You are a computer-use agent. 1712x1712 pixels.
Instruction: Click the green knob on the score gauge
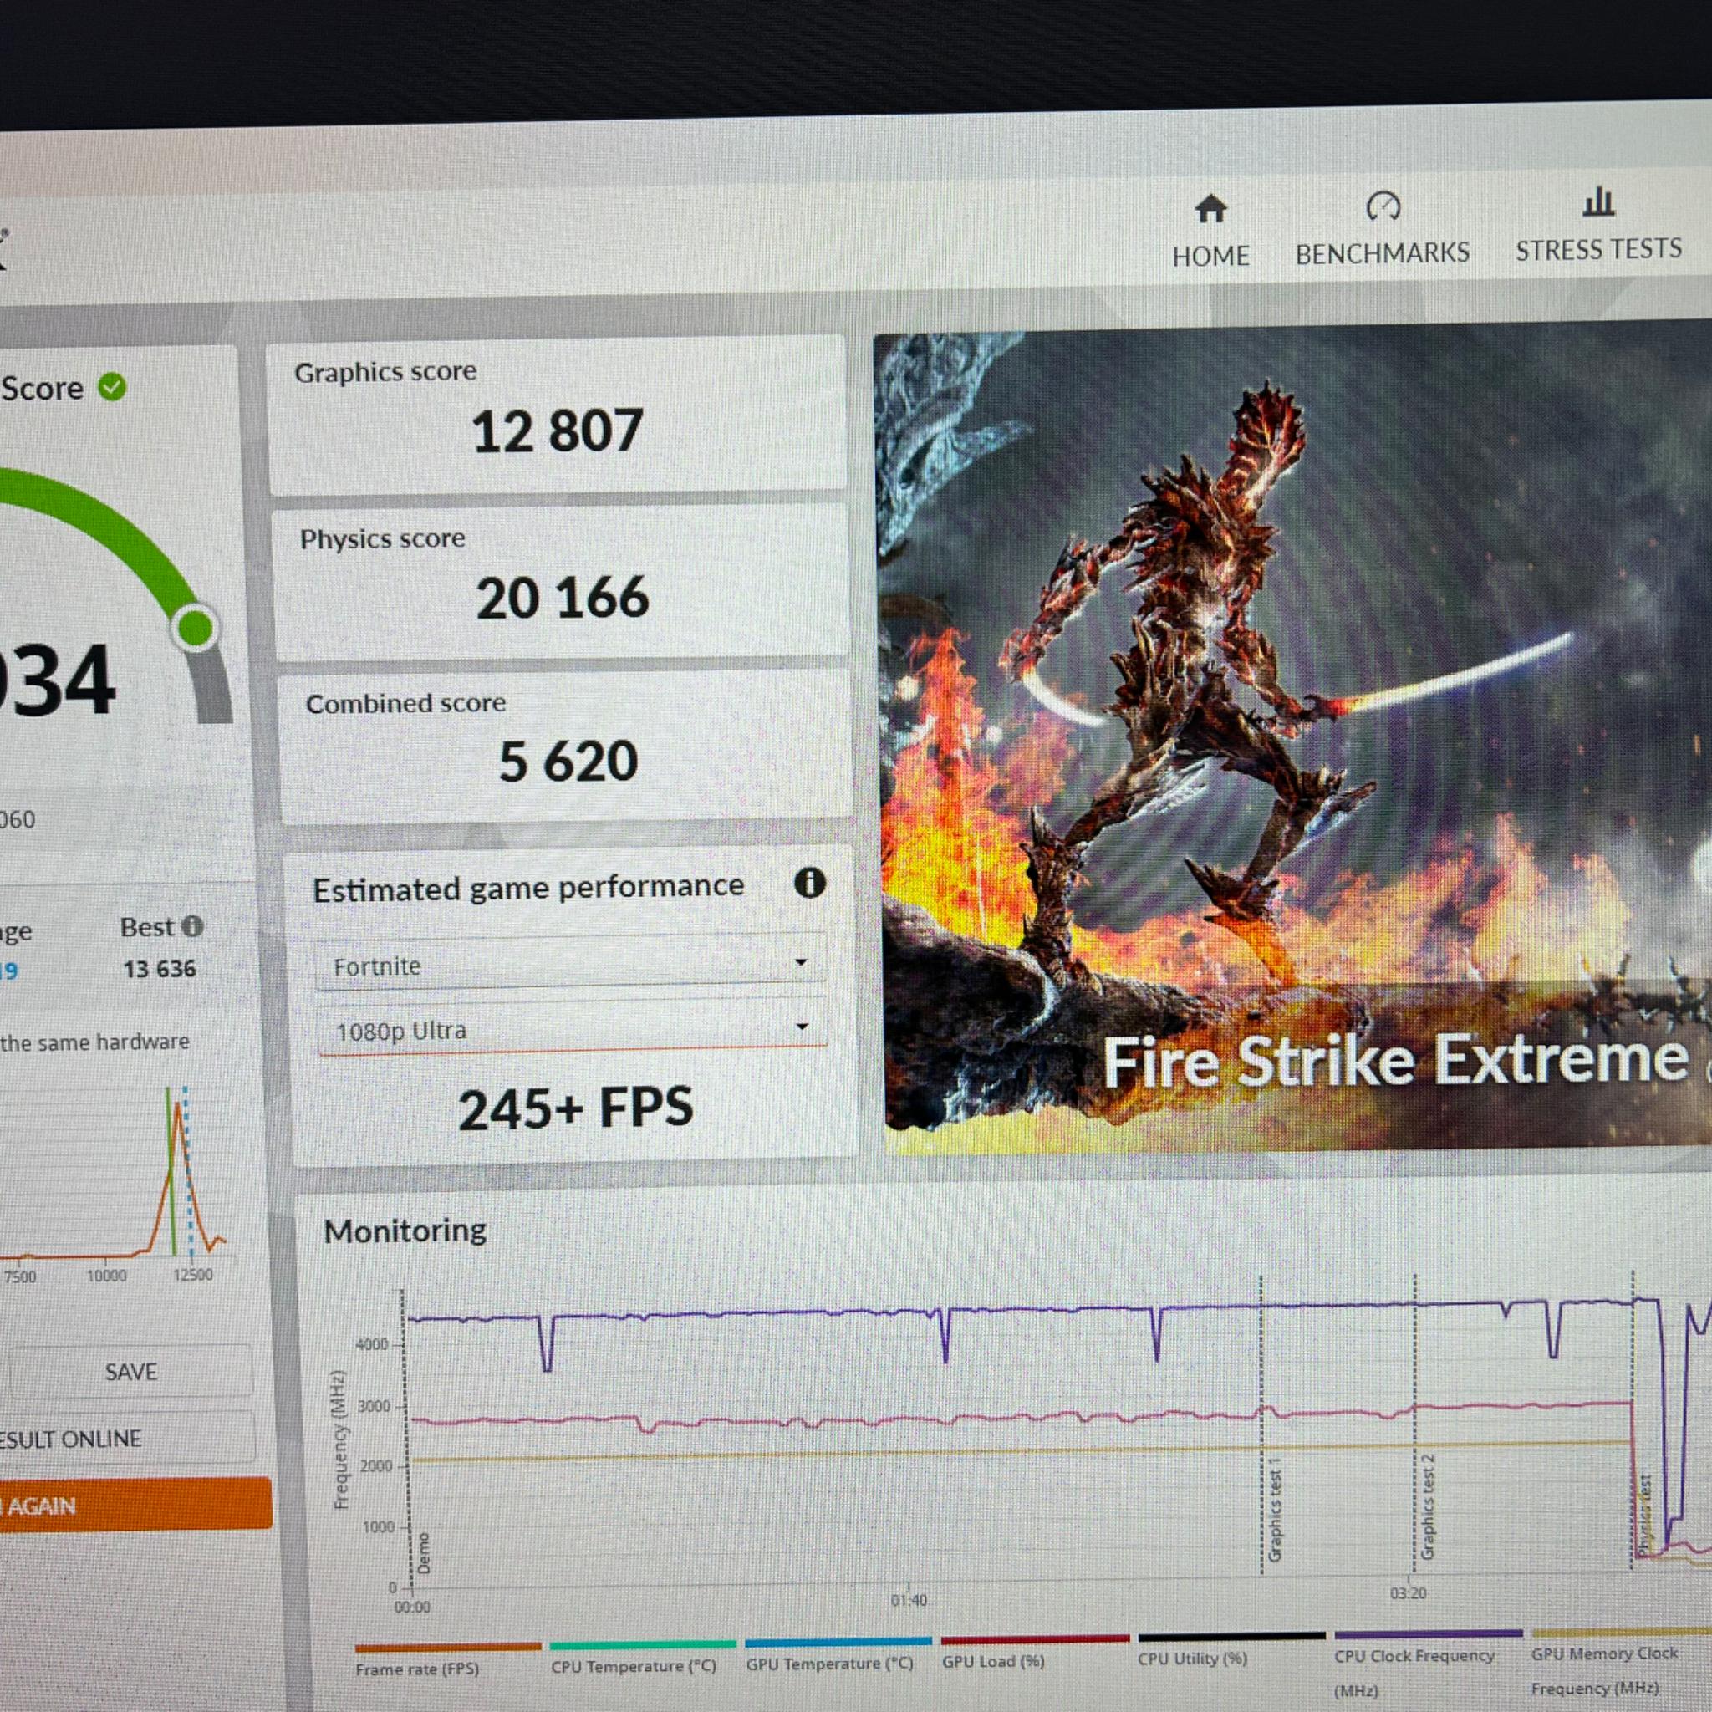click(196, 628)
